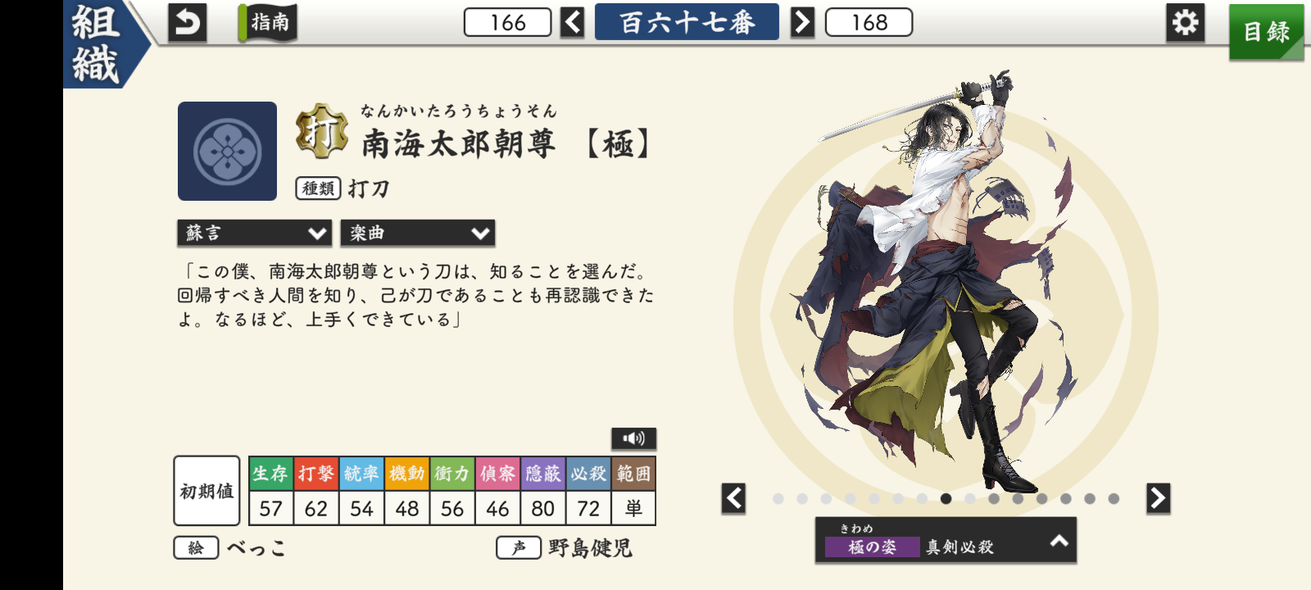Viewport: 1311px width, 590px height.
Task: Open the 指南 guide button
Action: click(267, 23)
